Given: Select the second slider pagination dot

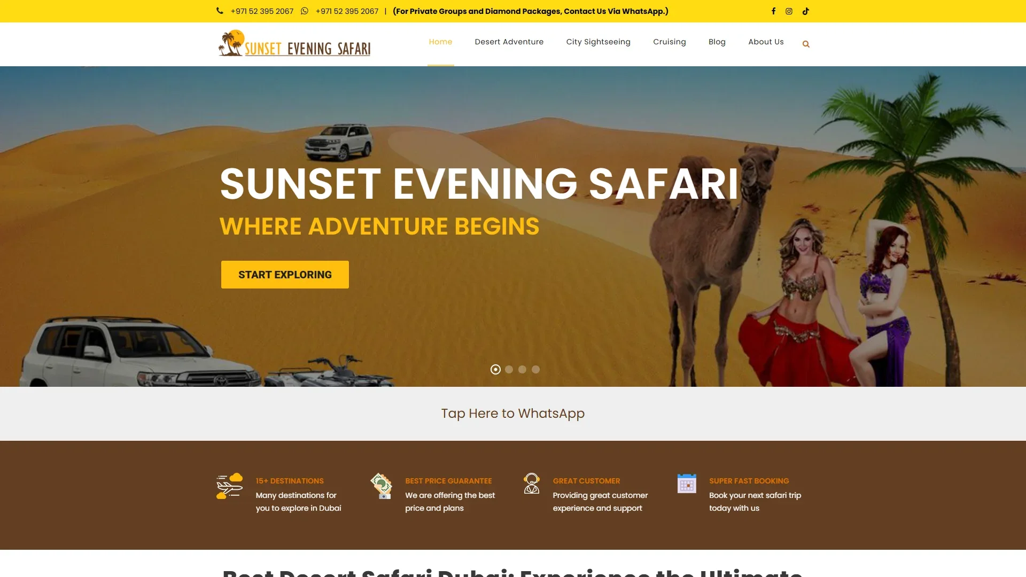Looking at the screenshot, I should point(509,369).
